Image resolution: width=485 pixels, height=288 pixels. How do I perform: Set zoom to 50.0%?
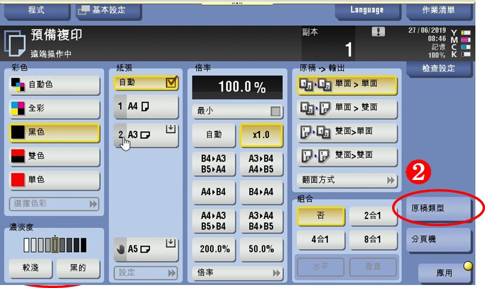[261, 249]
